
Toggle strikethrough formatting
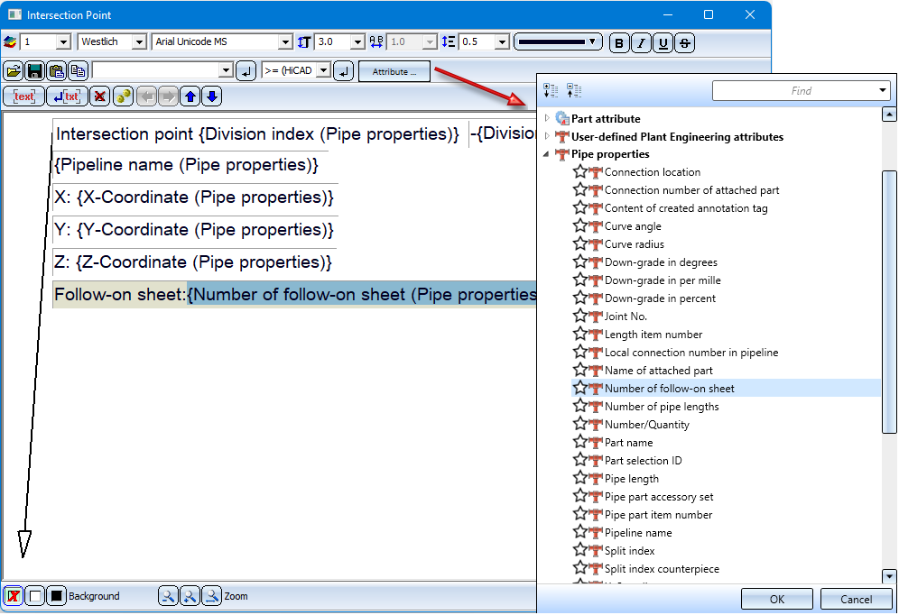pyautogui.click(x=684, y=43)
